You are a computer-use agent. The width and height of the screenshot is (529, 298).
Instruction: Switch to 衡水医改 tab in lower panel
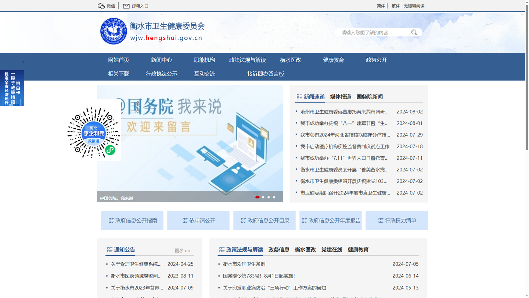pyautogui.click(x=305, y=249)
